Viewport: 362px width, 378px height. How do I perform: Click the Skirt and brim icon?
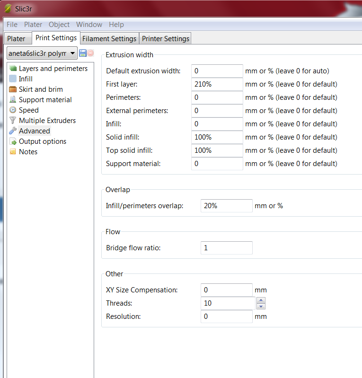(x=13, y=89)
